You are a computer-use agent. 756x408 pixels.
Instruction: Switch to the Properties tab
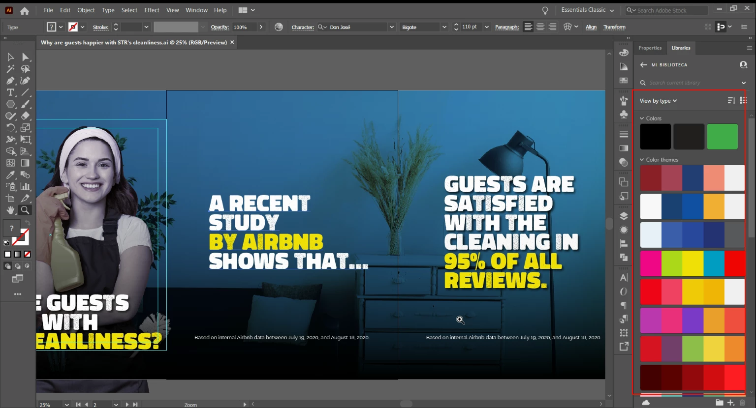tap(650, 48)
